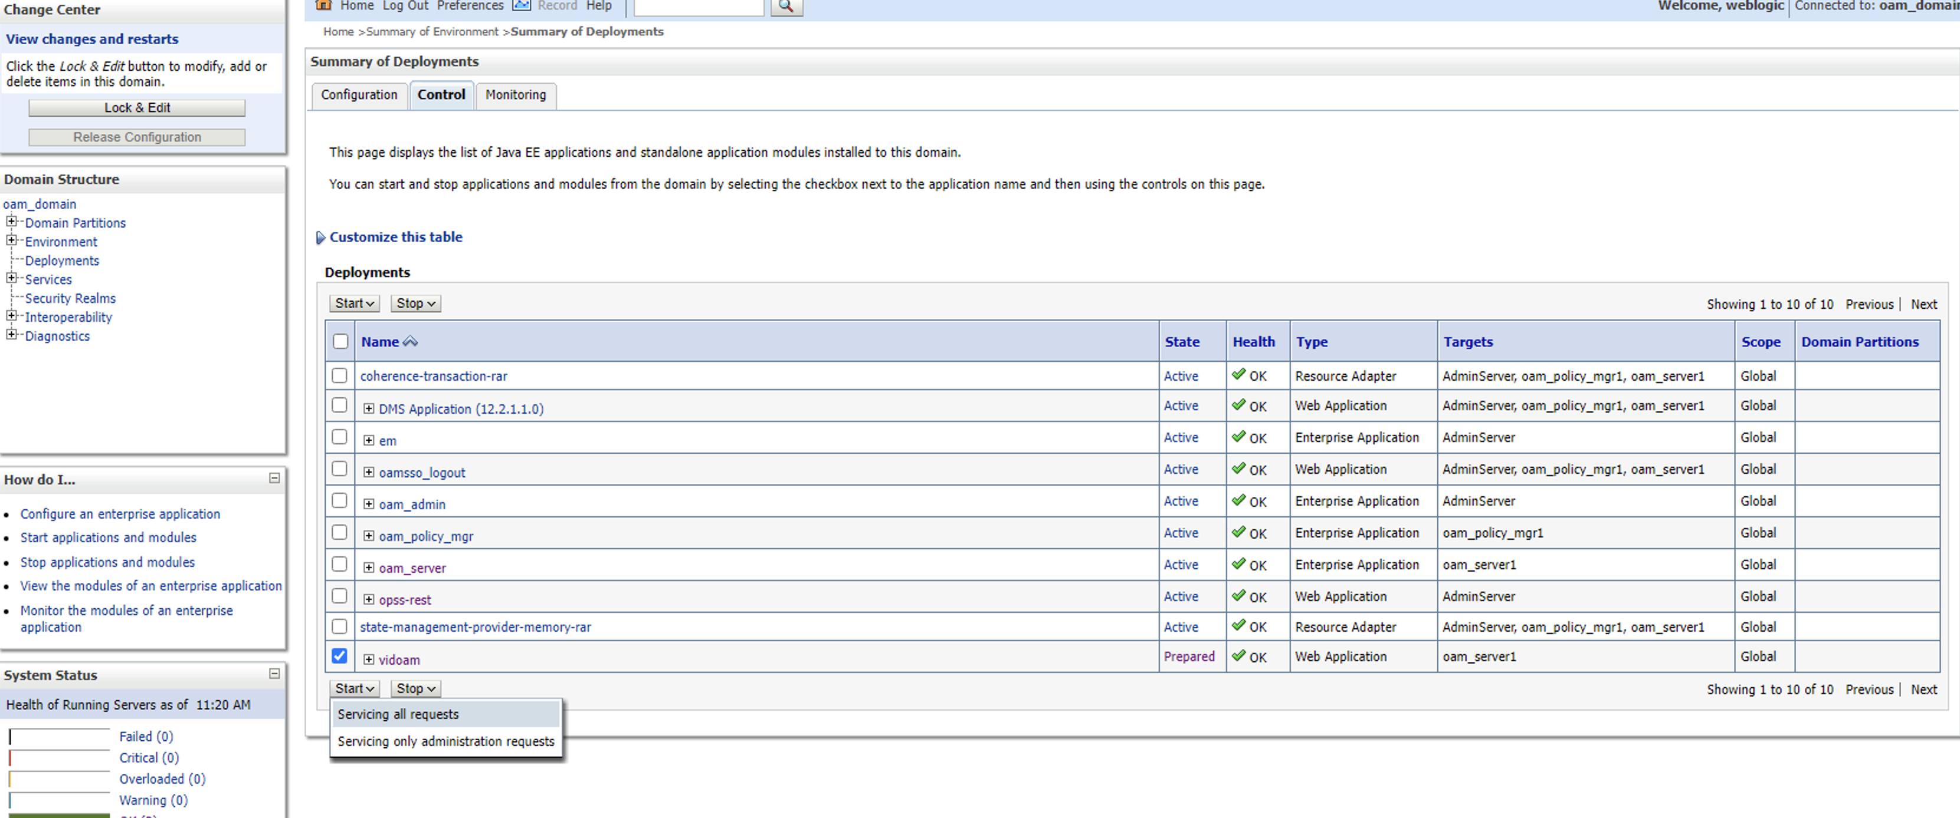Image resolution: width=1960 pixels, height=818 pixels.
Task: Click the Failed servers health bar
Action: click(60, 737)
